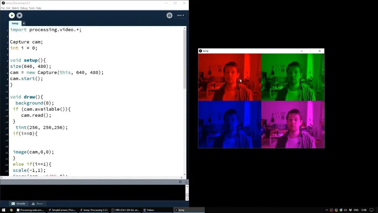The image size is (378, 213).
Task: Show hidden system tray icons
Action: point(327,210)
